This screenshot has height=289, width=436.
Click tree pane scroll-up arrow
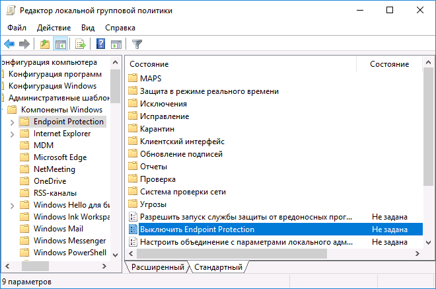tap(116, 63)
